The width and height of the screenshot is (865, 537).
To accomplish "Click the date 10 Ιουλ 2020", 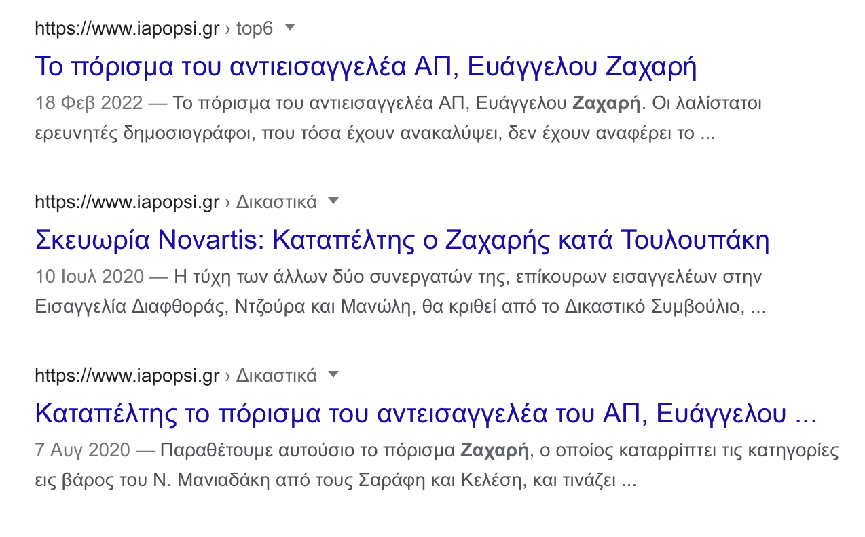I will 90,277.
